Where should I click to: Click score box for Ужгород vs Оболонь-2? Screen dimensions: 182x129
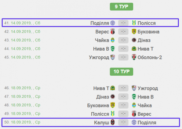(123, 57)
